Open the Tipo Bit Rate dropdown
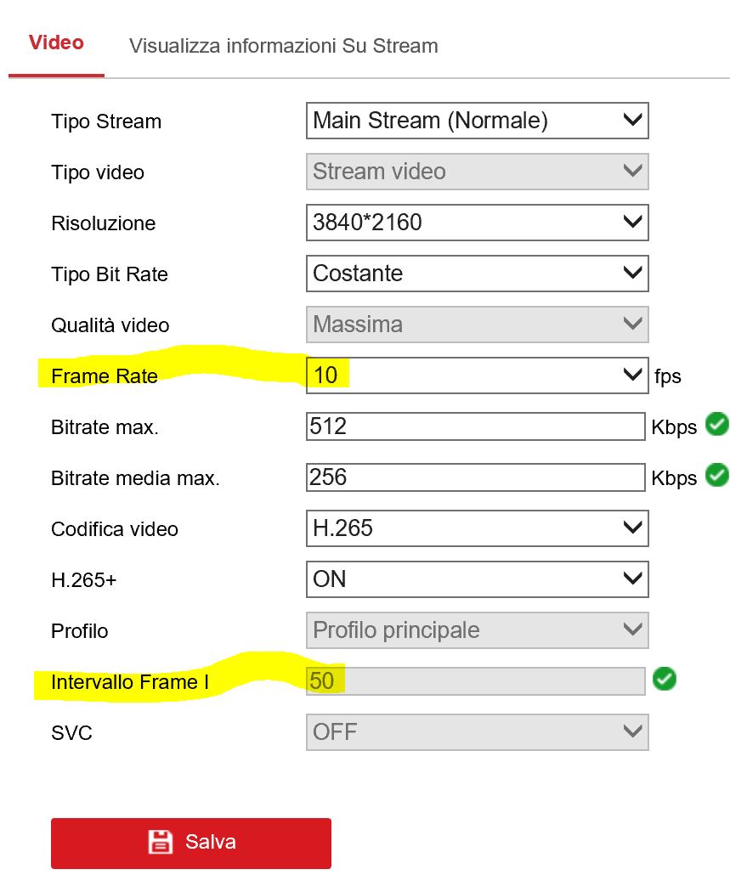The width and height of the screenshot is (730, 875). pyautogui.click(x=477, y=274)
